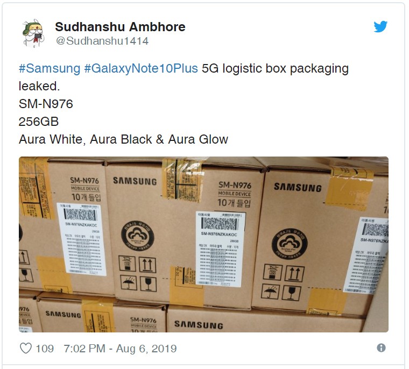Image resolution: width=409 pixels, height=369 pixels.
Task: Click the up-arrows symbol on the center box
Action: tap(147, 265)
